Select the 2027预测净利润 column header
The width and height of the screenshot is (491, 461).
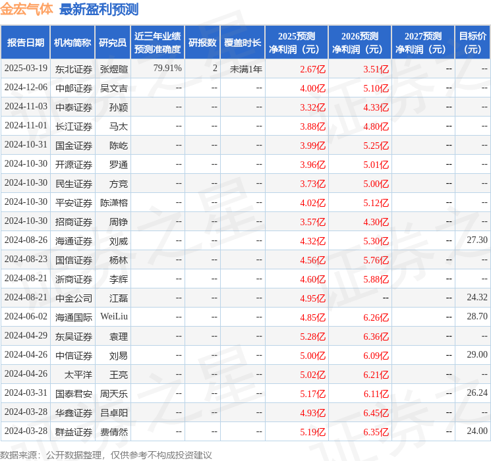pos(423,43)
